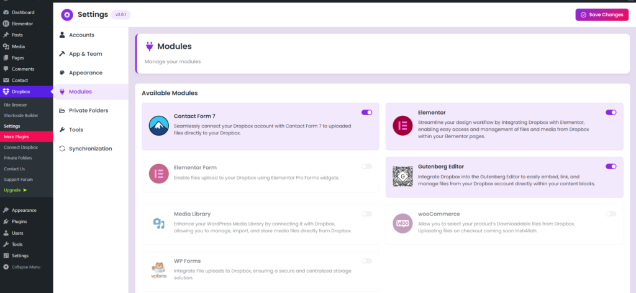Click the v2.0.1 version badge
The height and width of the screenshot is (293, 636).
(120, 15)
